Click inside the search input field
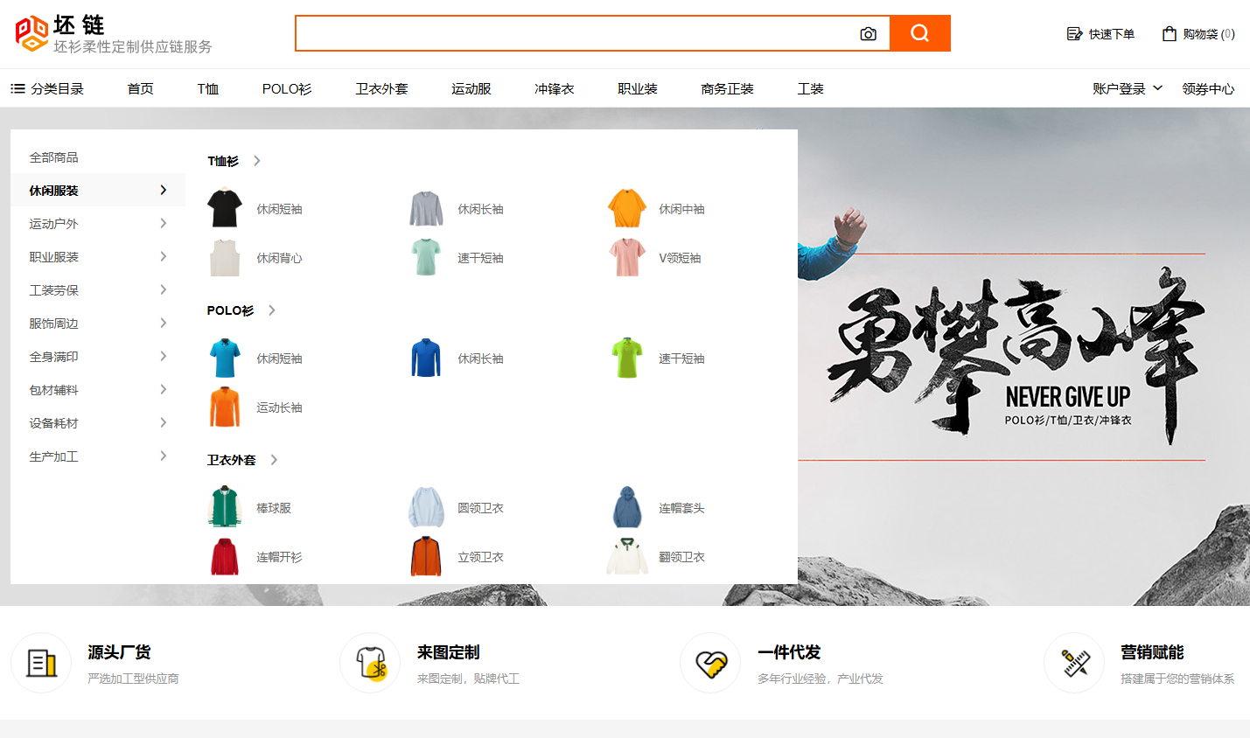Screen dimensions: 1250x738 click(x=577, y=33)
